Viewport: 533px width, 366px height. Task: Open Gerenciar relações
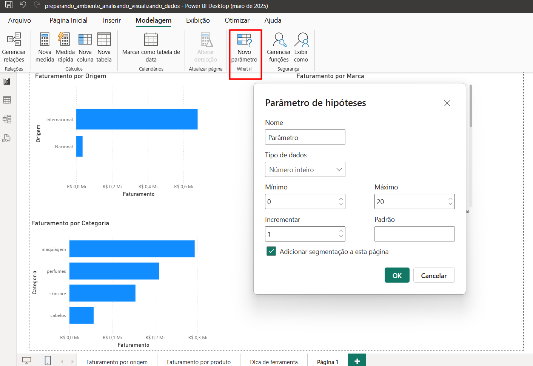click(14, 48)
